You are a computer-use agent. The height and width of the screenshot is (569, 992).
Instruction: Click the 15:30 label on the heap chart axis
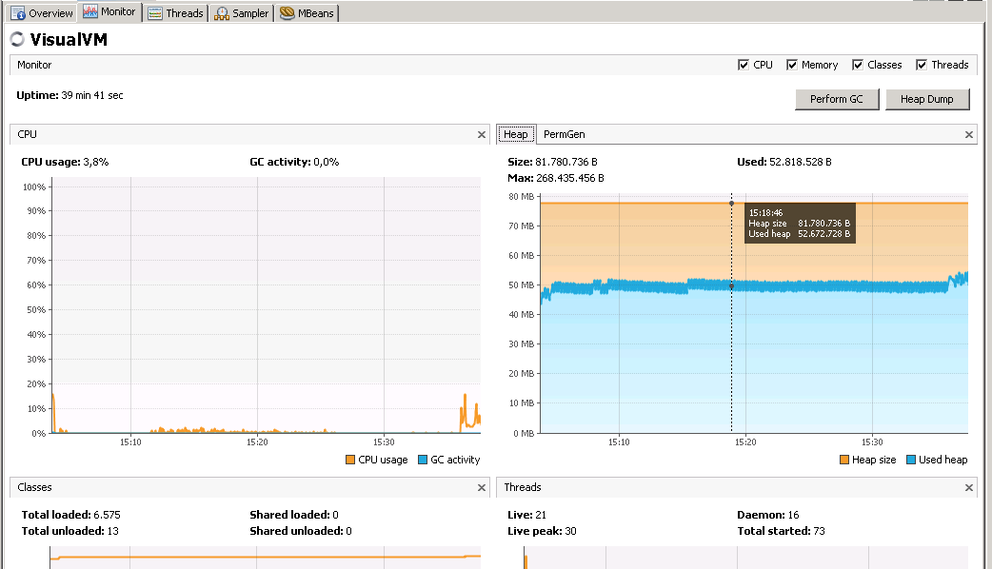tap(872, 441)
